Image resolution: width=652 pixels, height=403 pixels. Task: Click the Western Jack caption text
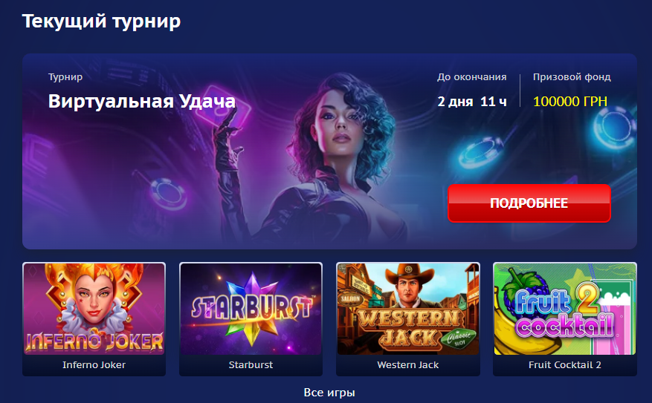408,365
